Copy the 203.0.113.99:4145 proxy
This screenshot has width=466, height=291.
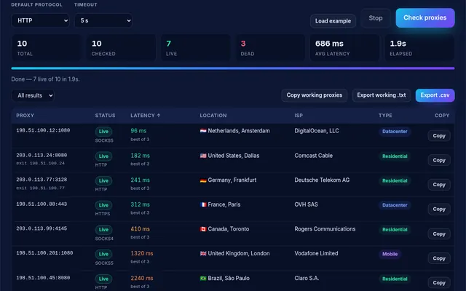coord(439,234)
